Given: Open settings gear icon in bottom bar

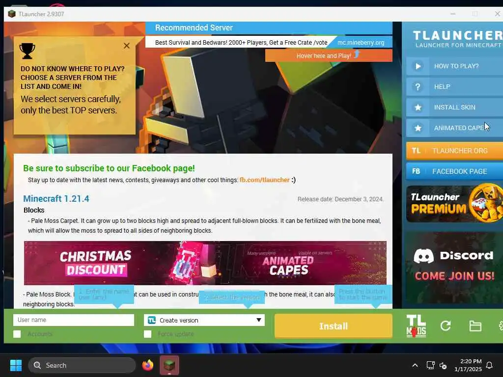Looking at the screenshot, I should 501,326.
